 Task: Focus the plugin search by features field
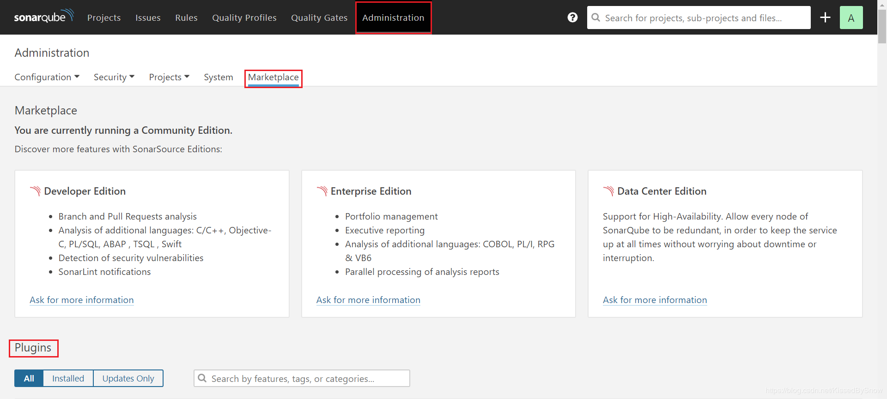pos(302,378)
